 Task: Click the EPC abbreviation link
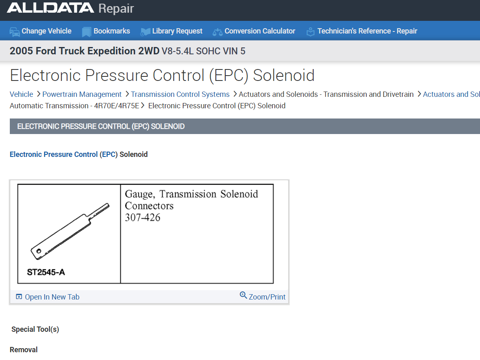point(109,154)
